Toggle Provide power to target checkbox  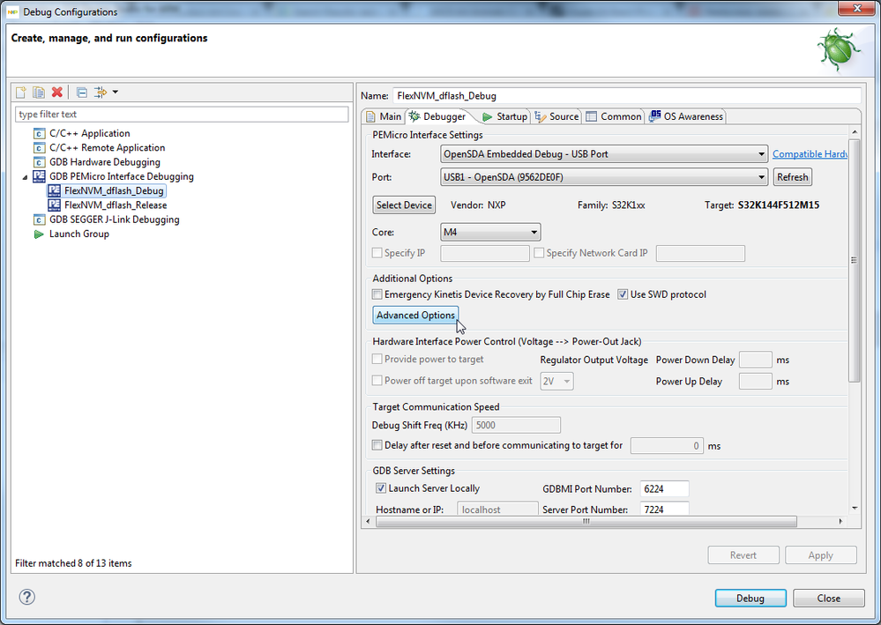(377, 359)
